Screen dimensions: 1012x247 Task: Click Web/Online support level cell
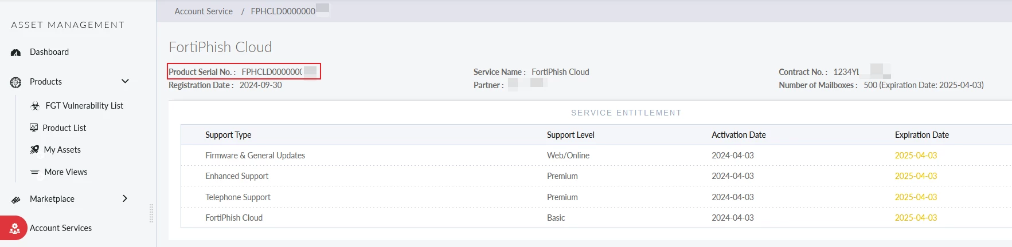coord(568,156)
